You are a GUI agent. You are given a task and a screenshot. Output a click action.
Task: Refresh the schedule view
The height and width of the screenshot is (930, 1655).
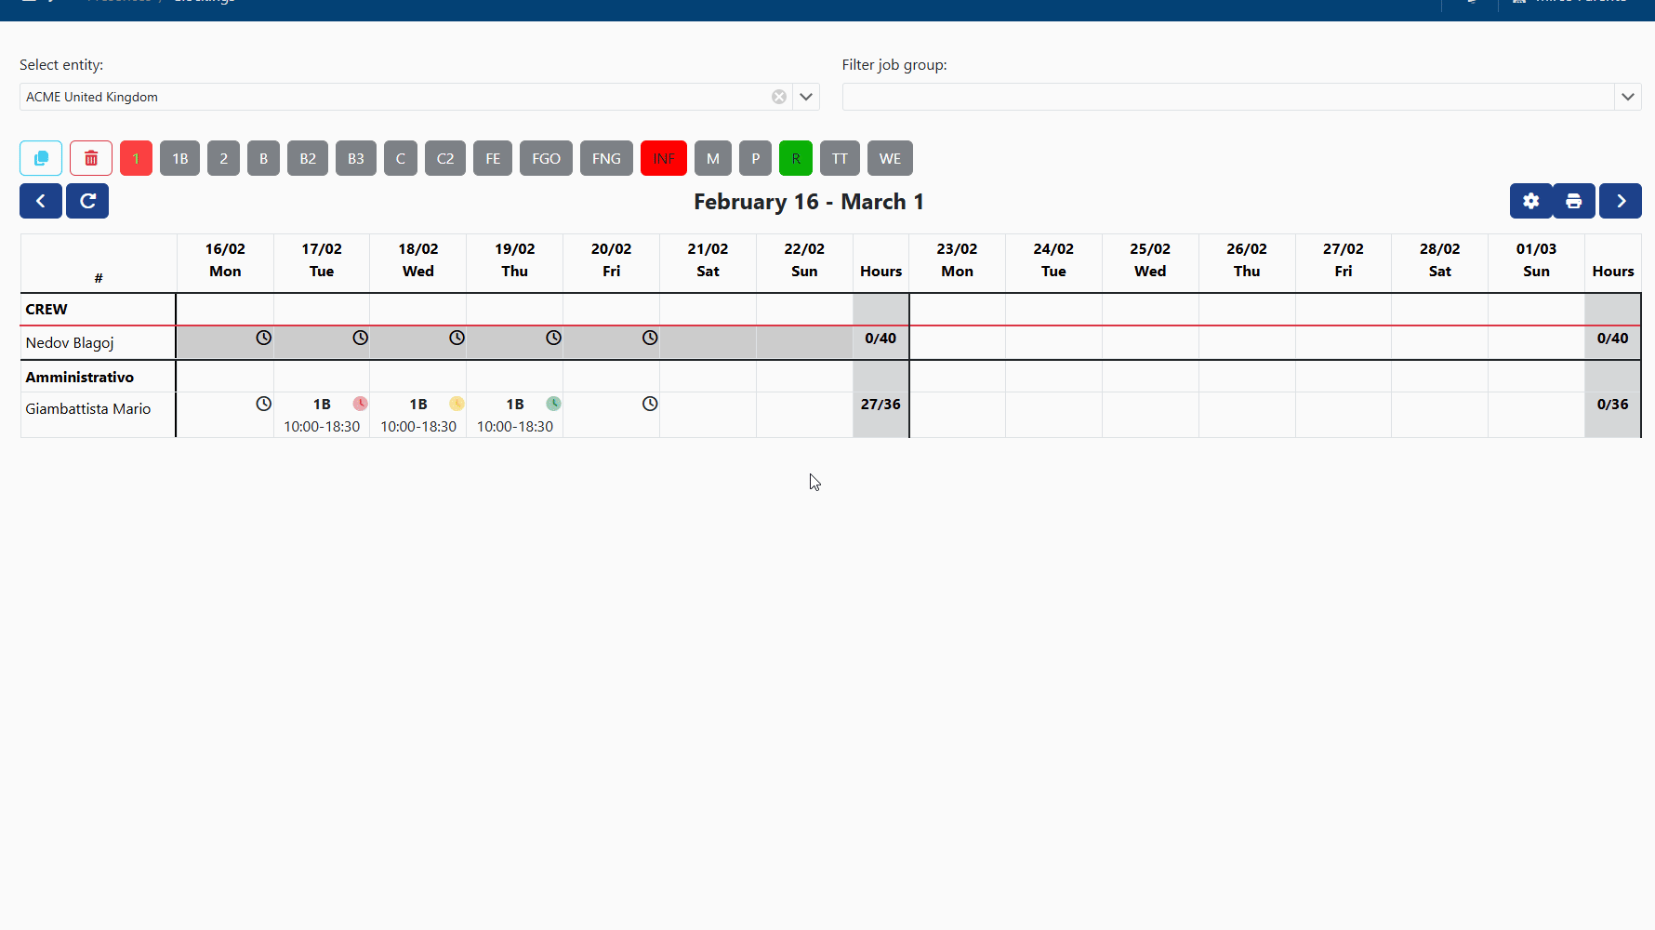pyautogui.click(x=86, y=201)
